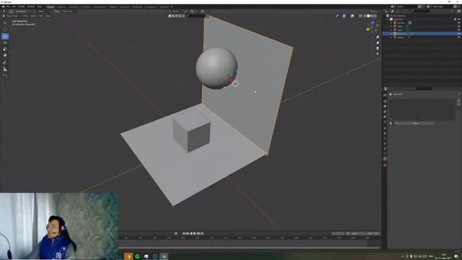Click the pan hand gizmo icon

point(378,43)
